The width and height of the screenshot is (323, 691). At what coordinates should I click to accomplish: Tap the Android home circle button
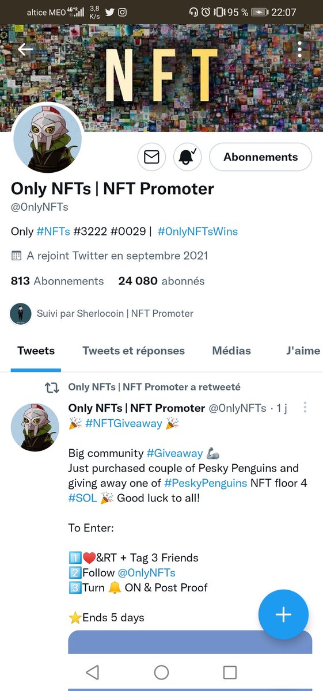(x=161, y=672)
